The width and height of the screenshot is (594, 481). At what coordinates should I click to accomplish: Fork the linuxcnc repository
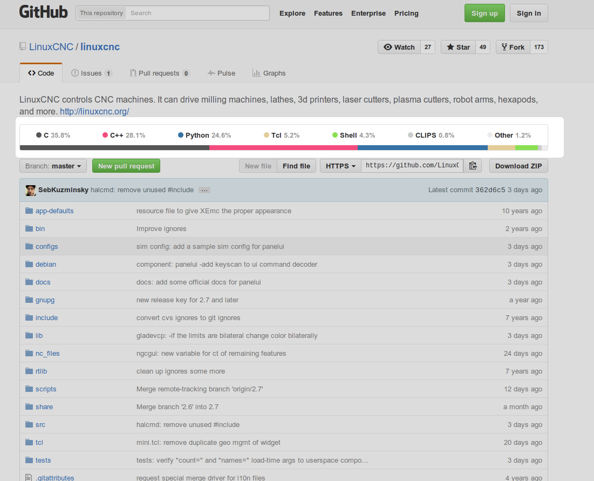(x=513, y=47)
